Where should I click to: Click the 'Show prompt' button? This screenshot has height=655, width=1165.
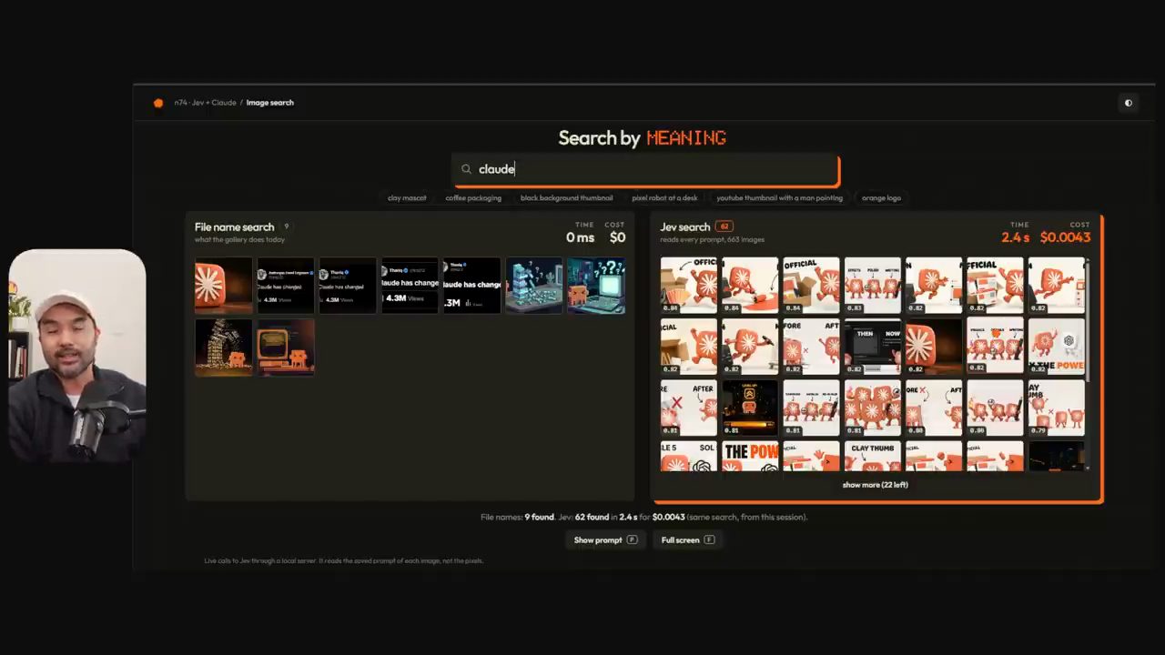(605, 540)
